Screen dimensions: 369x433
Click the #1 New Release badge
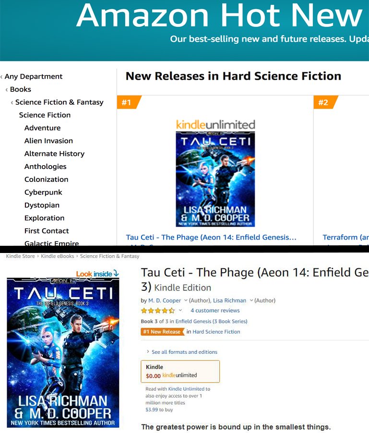[162, 332]
